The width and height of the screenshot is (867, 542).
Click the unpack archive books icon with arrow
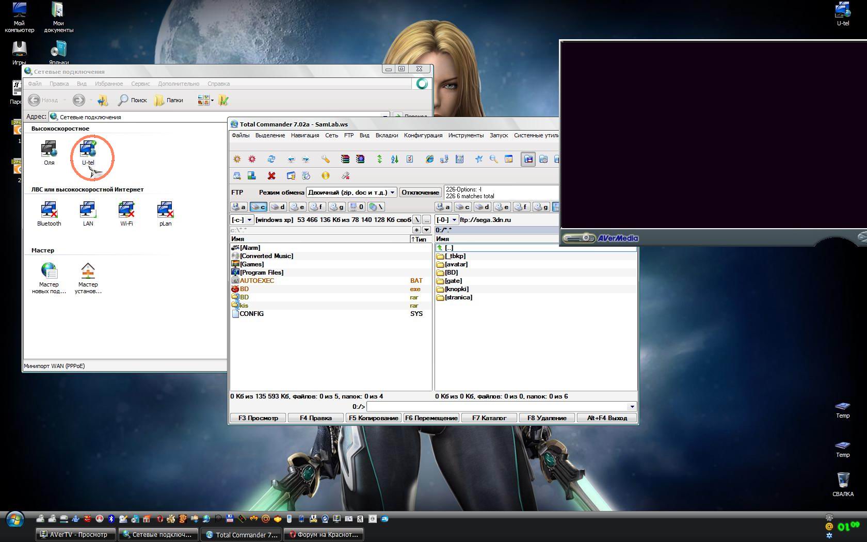[360, 159]
